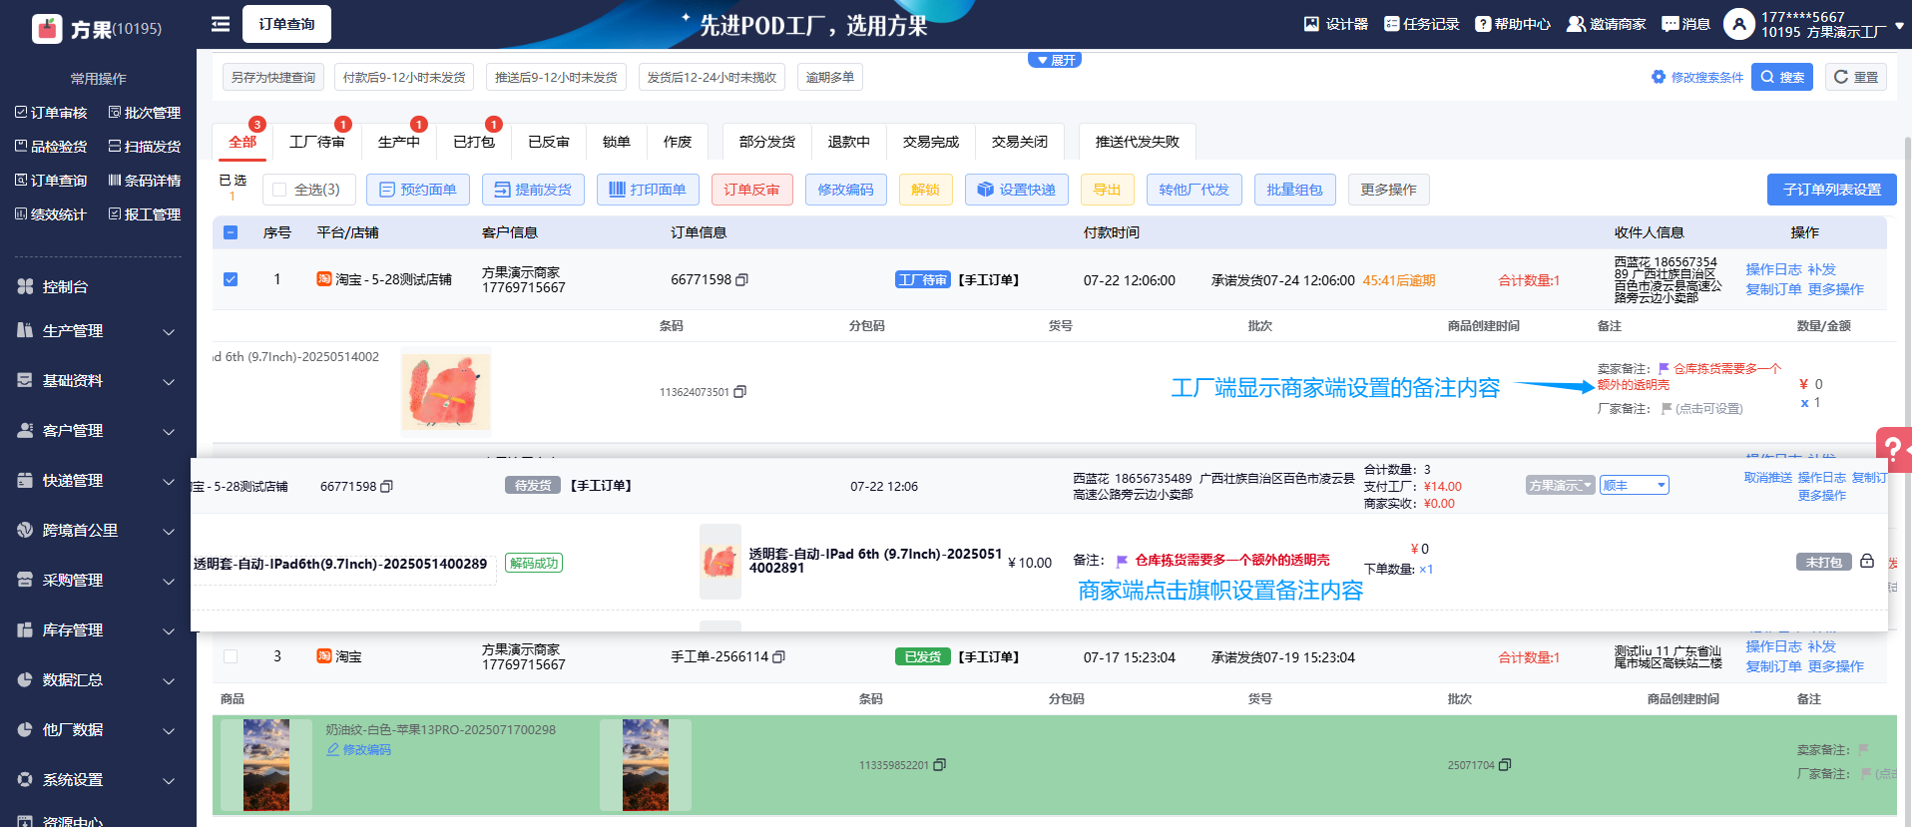Copy order number 66771598 using copy icon
Viewport: 1912px width, 827px height.
coord(741,280)
